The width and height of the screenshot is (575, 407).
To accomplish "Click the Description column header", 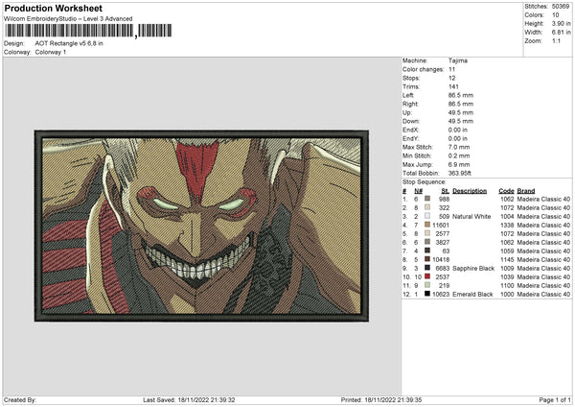I will (470, 191).
